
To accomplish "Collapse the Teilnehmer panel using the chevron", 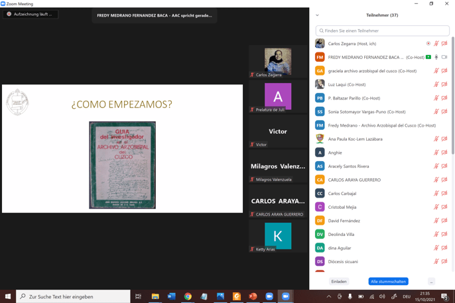I will (317, 15).
